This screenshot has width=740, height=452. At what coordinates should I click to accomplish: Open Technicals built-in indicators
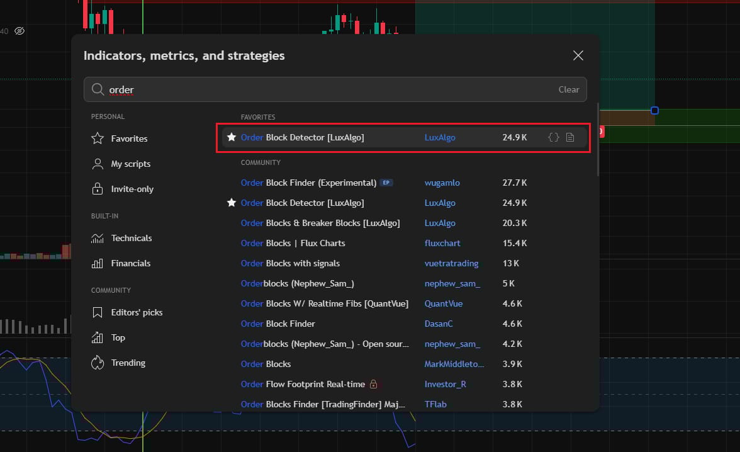point(131,238)
